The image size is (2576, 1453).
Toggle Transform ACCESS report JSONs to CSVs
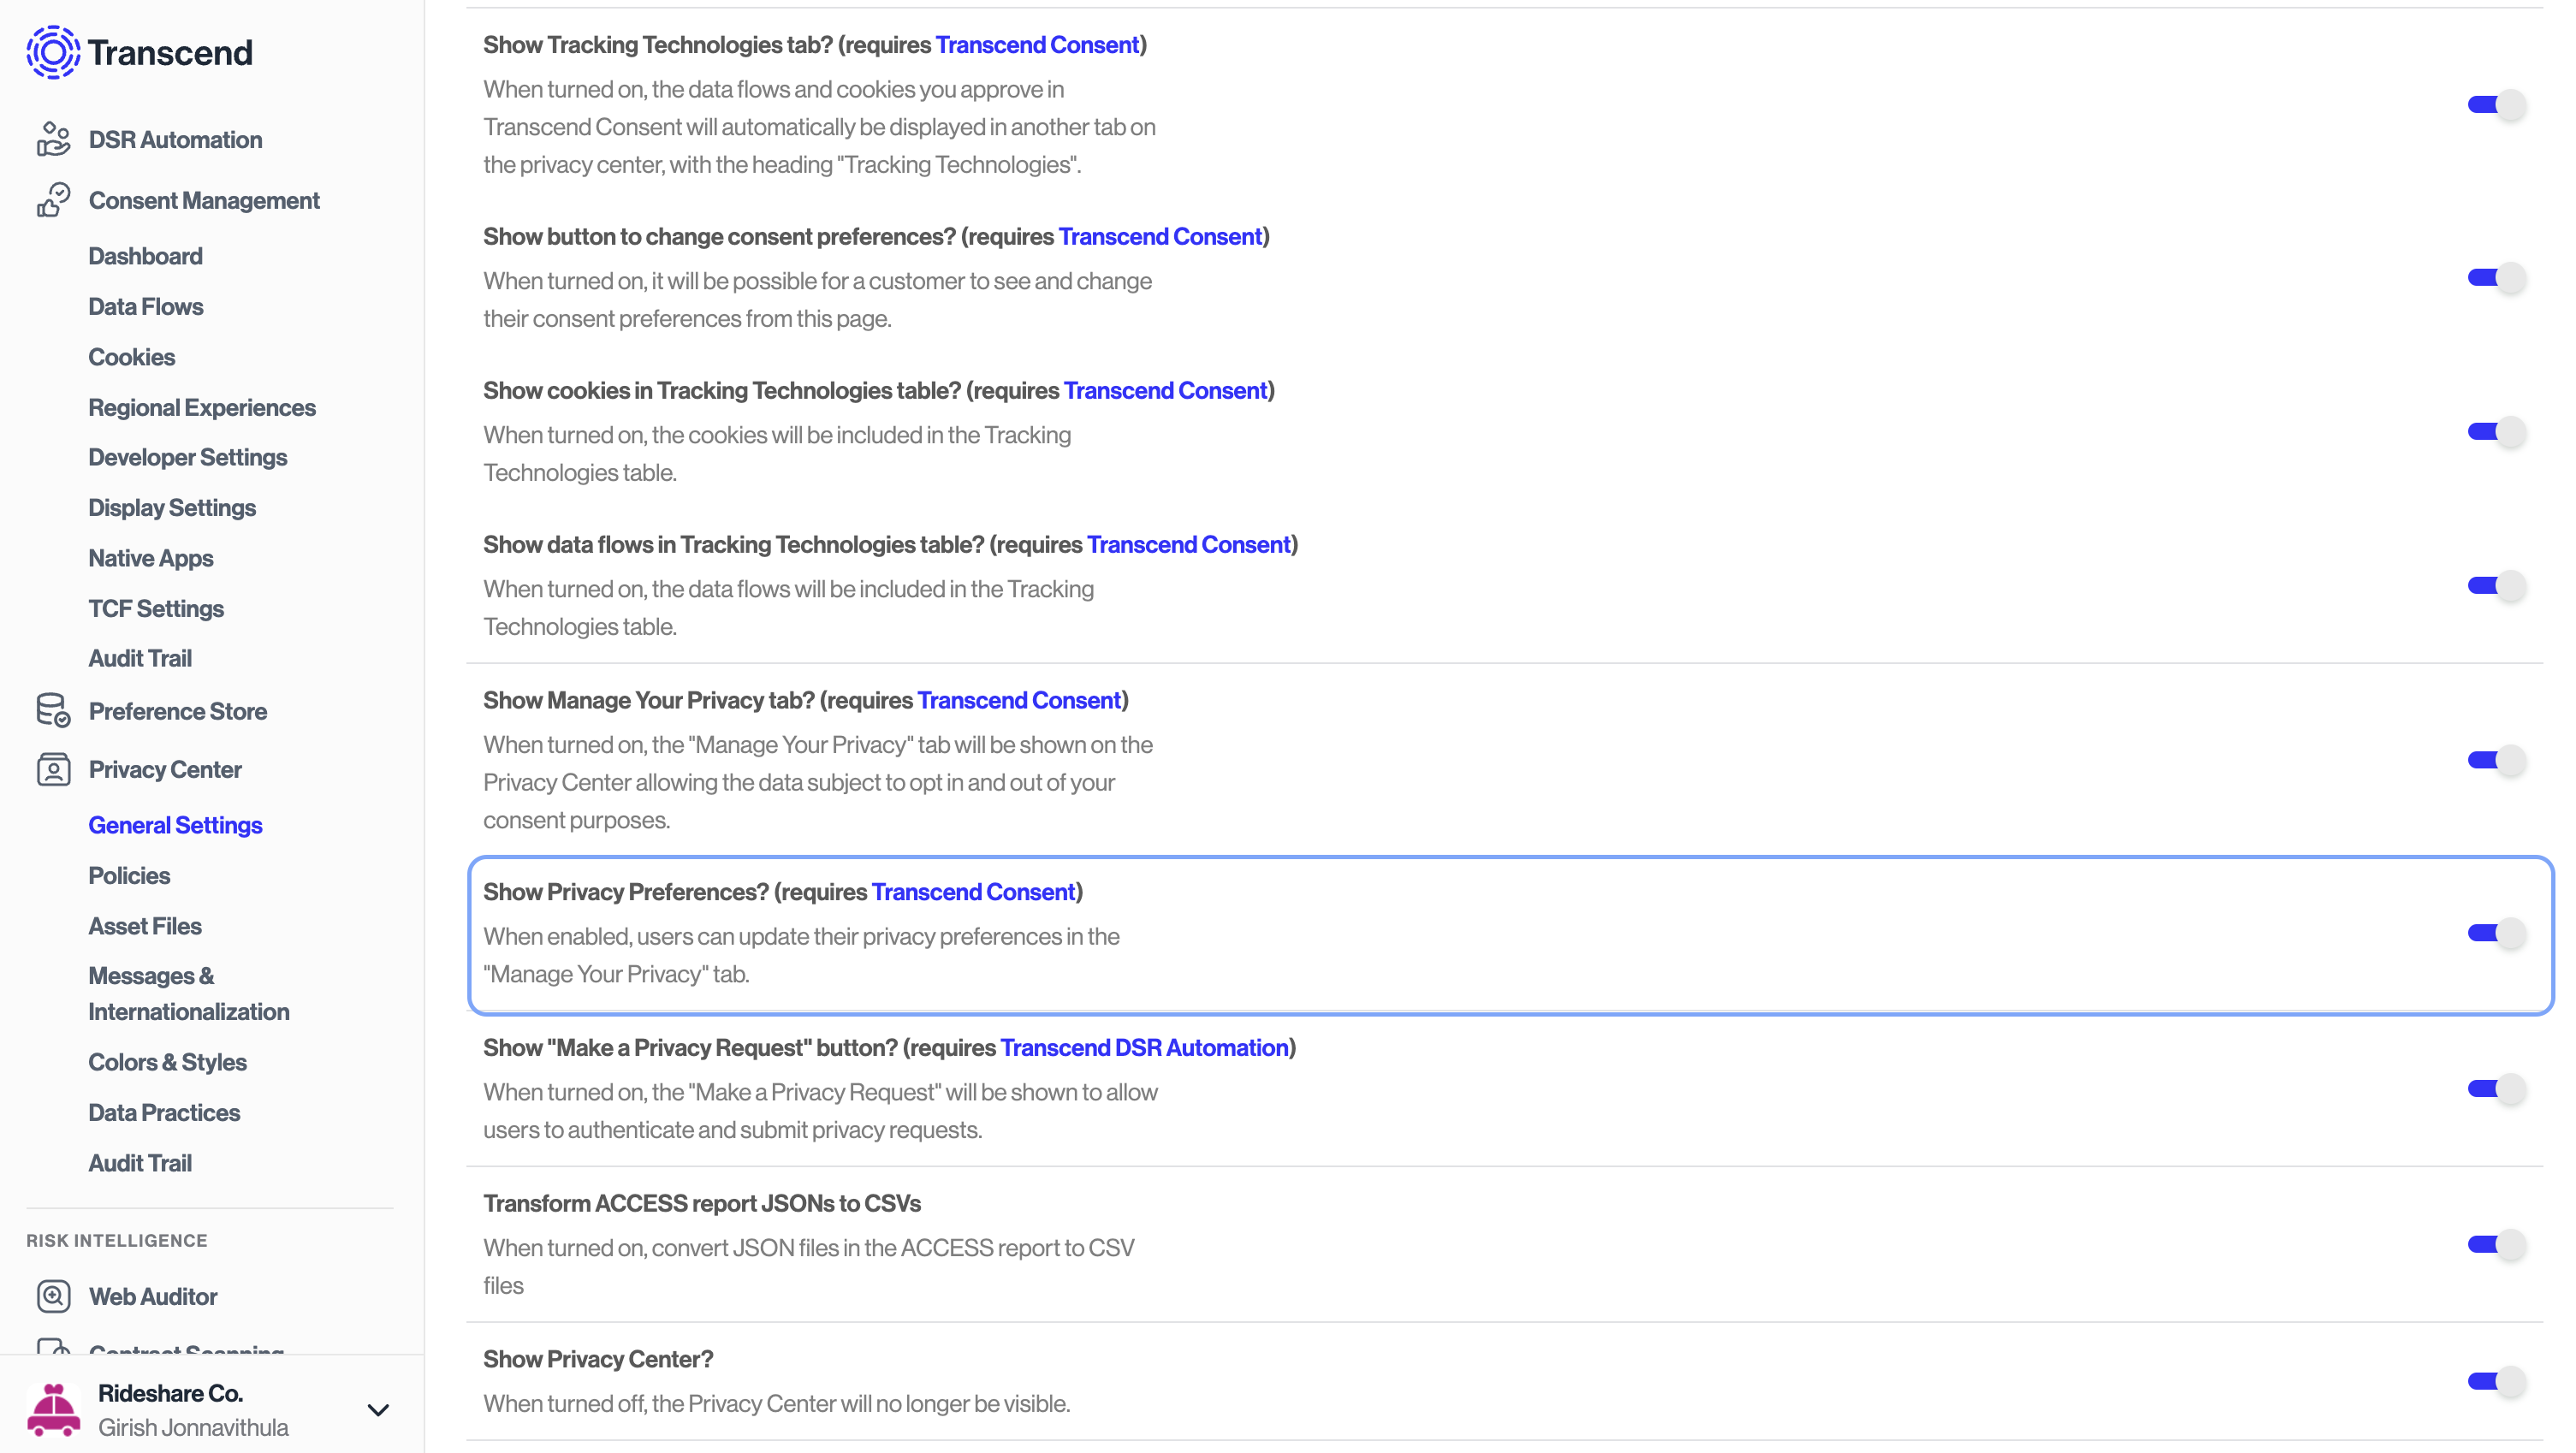click(2500, 1244)
